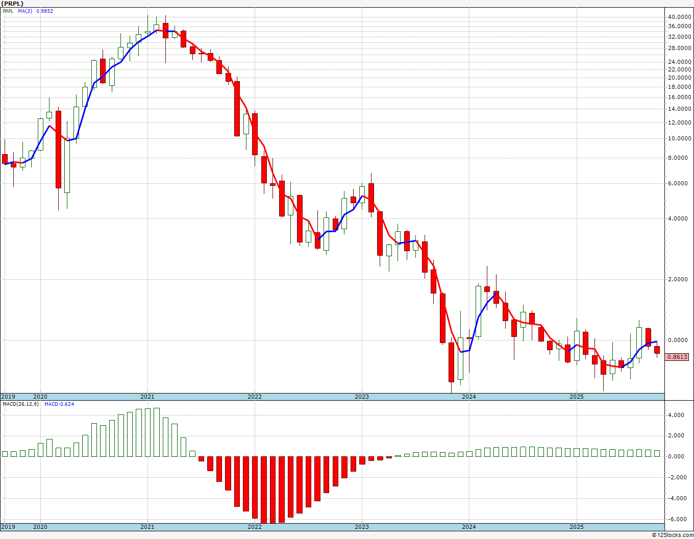Screen dimensions: 694x539
Task: Click 2023 on the MACD panel timeline
Action: click(361, 527)
